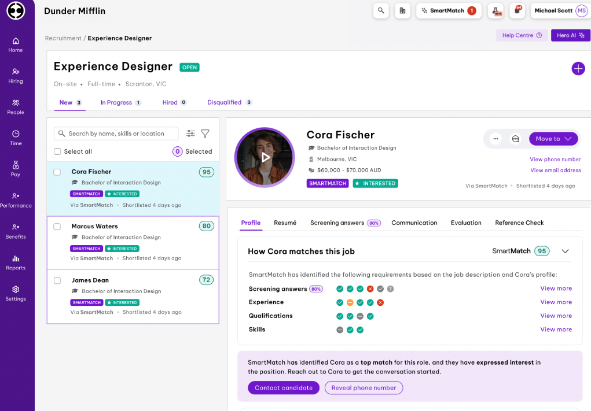The image size is (591, 411).
Task: Tick Cora Fischer's checkbox
Action: (x=57, y=172)
